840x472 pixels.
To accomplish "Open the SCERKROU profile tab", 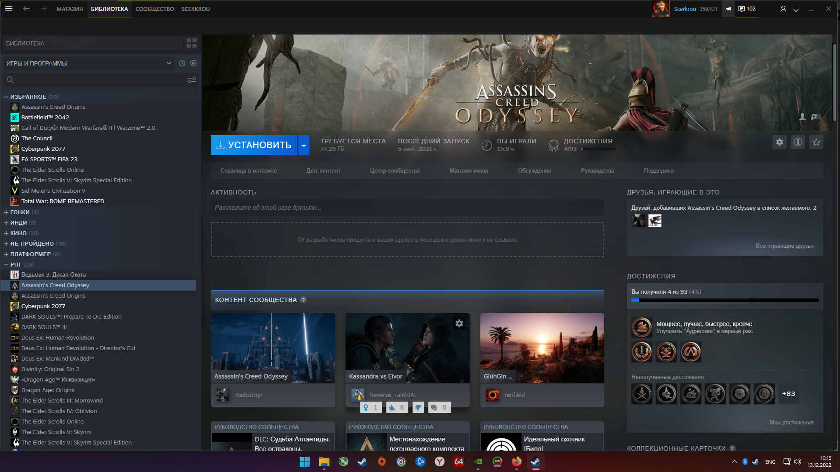I will tap(196, 9).
